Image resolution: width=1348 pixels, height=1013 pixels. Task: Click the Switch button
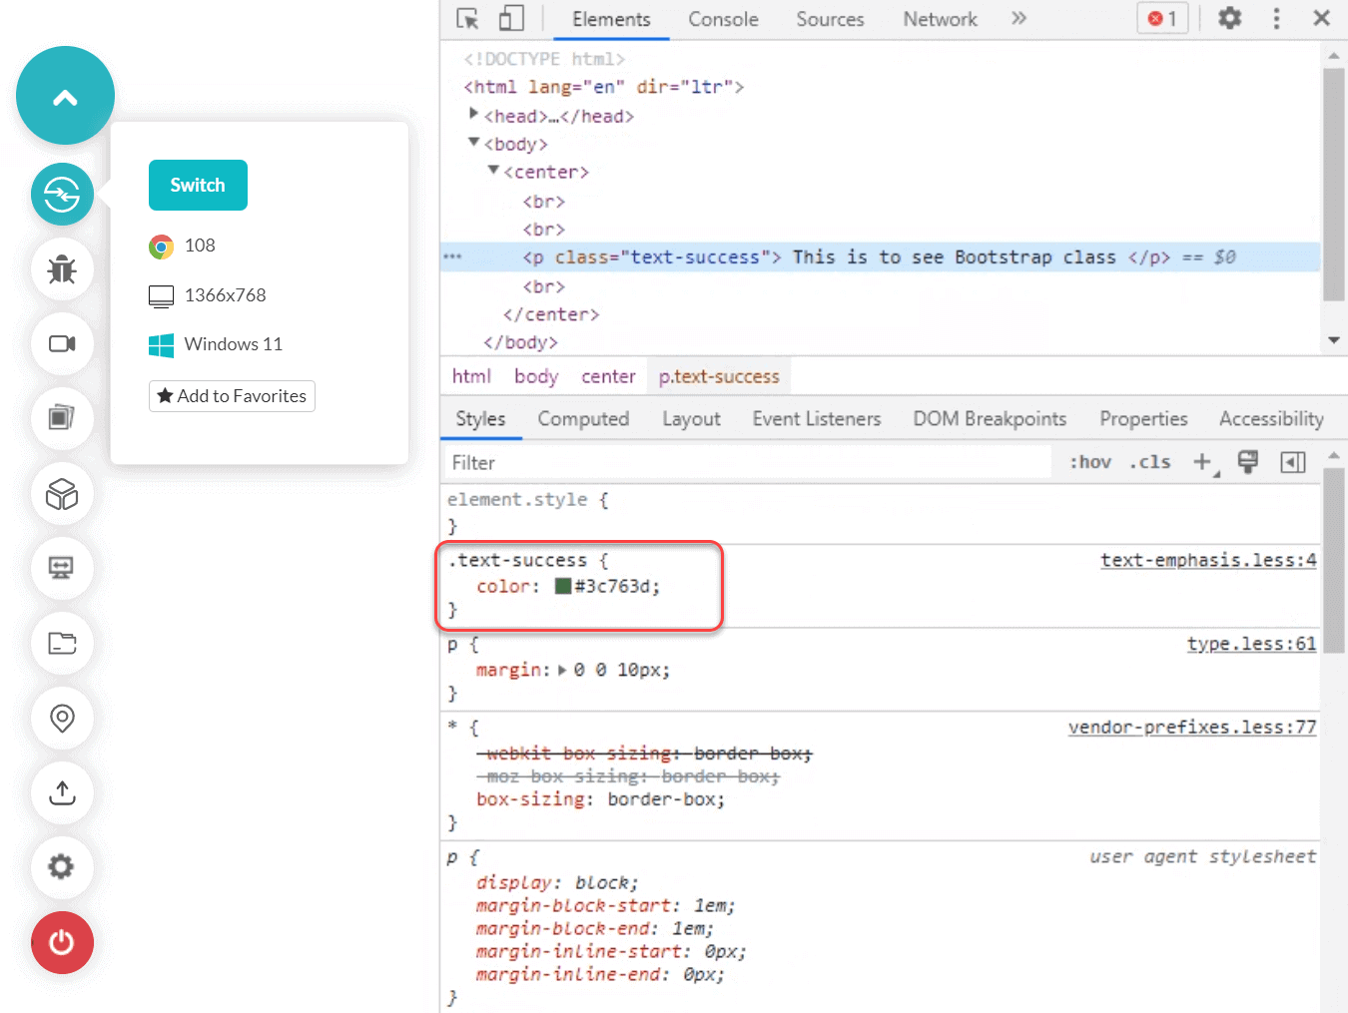coord(198,185)
